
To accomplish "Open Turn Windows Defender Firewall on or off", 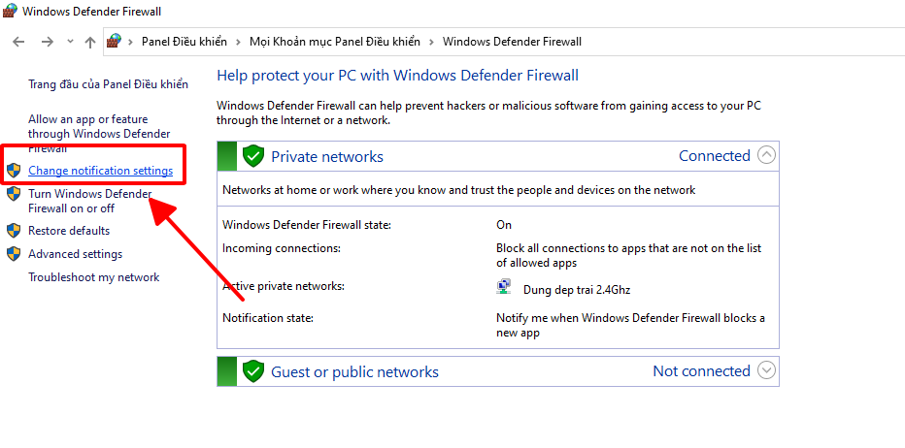I will (89, 201).
